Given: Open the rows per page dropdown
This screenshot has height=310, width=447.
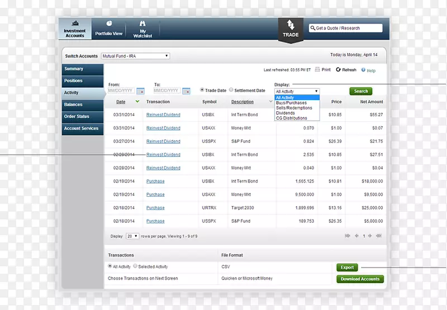Looking at the screenshot, I should [132, 236].
